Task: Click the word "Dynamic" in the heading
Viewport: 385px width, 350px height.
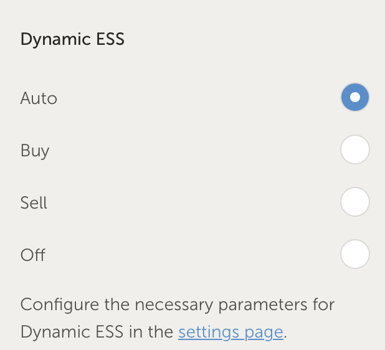Action: pyautogui.click(x=56, y=39)
